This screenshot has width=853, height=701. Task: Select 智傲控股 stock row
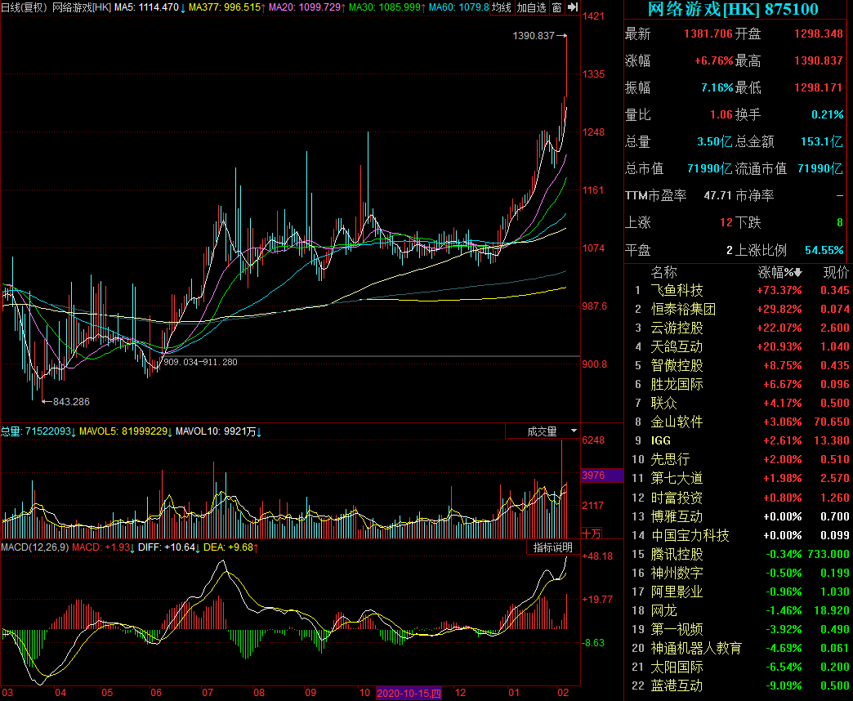[x=739, y=365]
